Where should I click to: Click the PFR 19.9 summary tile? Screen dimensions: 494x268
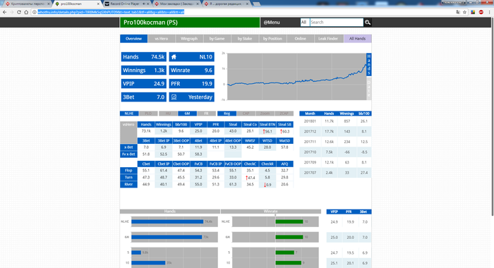191,84
